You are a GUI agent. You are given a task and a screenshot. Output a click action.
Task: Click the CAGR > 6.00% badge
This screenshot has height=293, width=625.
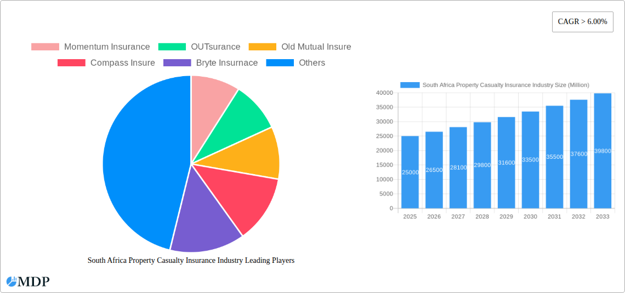pos(582,22)
